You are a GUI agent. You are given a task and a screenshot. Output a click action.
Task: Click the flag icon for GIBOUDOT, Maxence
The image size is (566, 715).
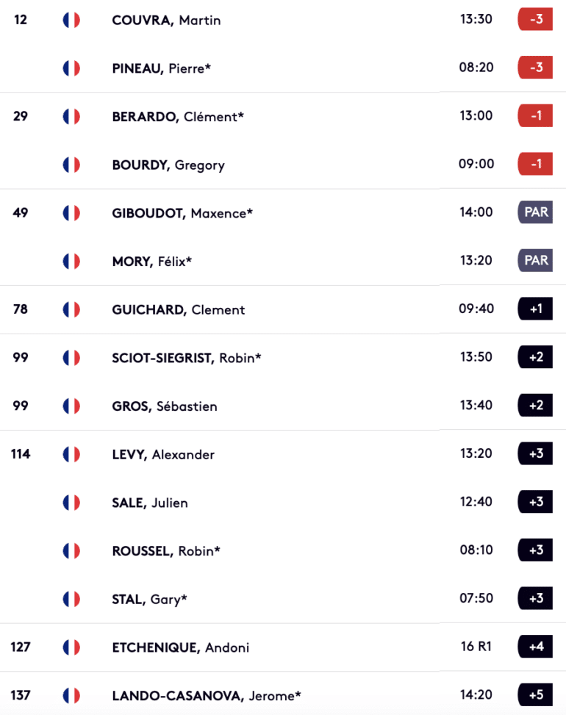[x=71, y=213]
